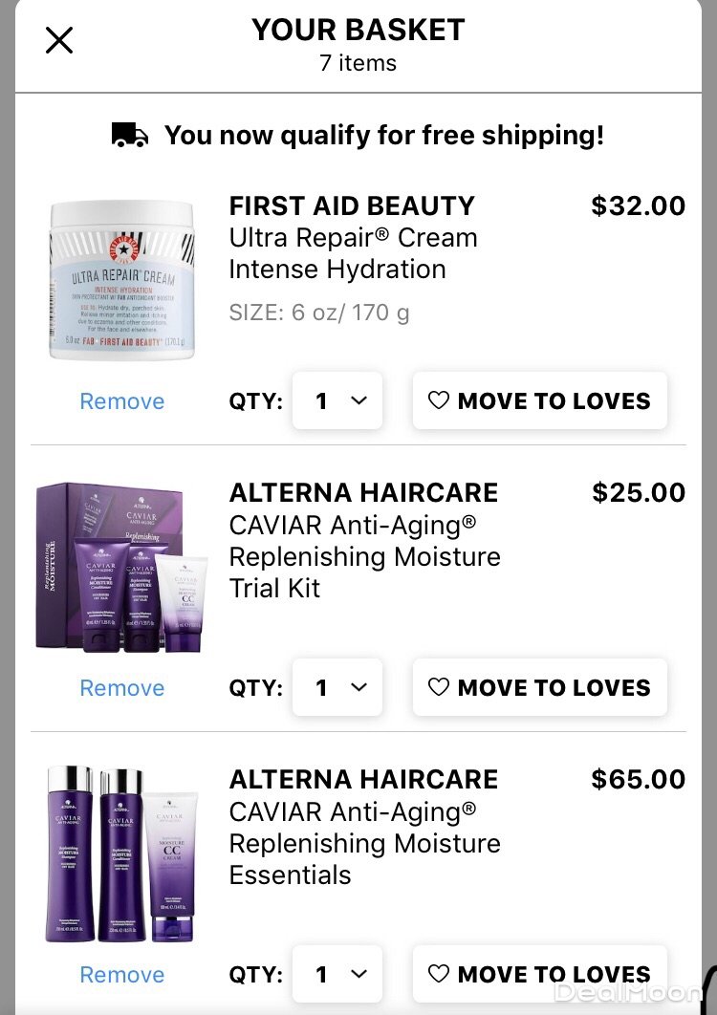Remove the Replenishing Moisture Essentials item

(121, 975)
